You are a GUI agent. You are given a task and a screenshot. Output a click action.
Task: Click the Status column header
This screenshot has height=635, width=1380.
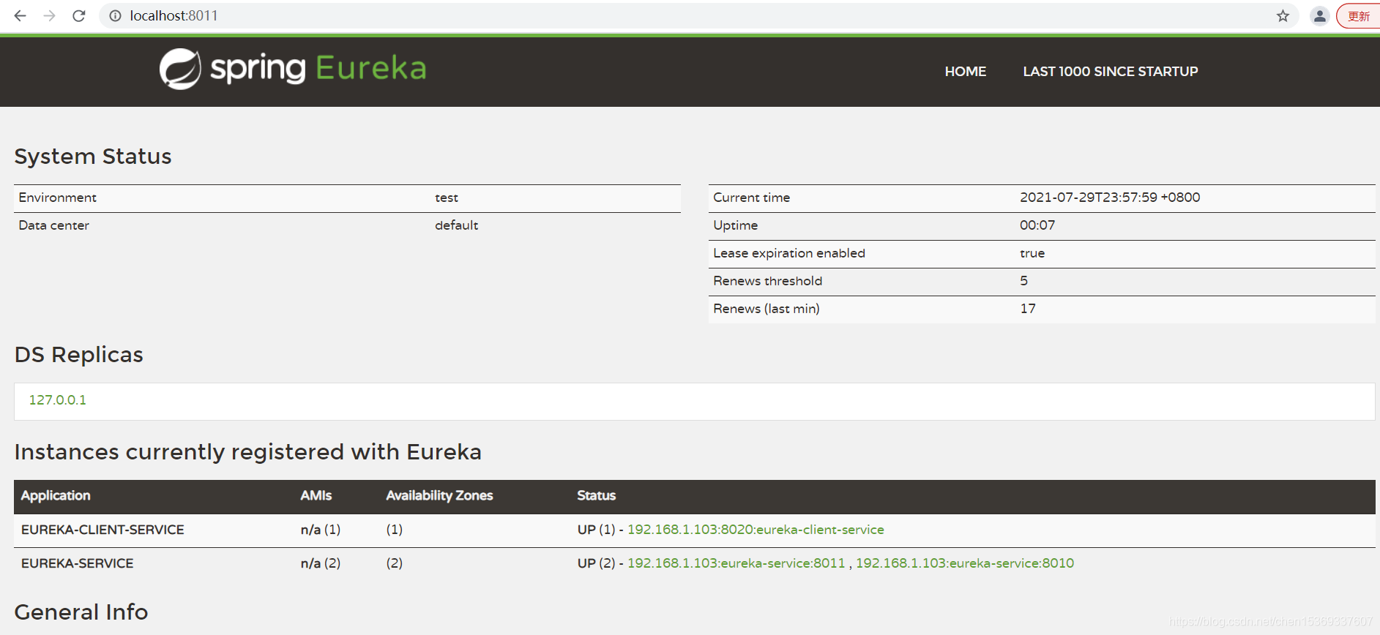pyautogui.click(x=596, y=495)
